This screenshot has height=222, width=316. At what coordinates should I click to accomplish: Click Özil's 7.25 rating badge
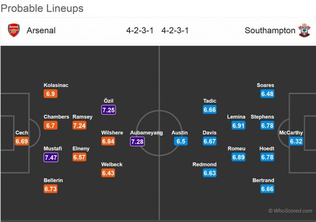(108, 110)
